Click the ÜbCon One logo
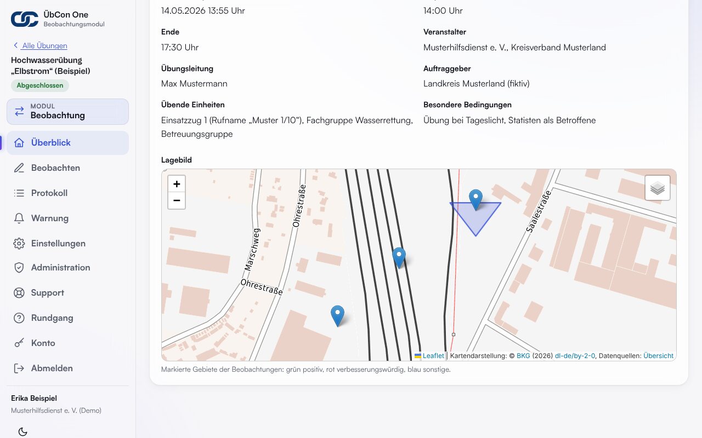The height and width of the screenshot is (438, 702). pos(25,19)
